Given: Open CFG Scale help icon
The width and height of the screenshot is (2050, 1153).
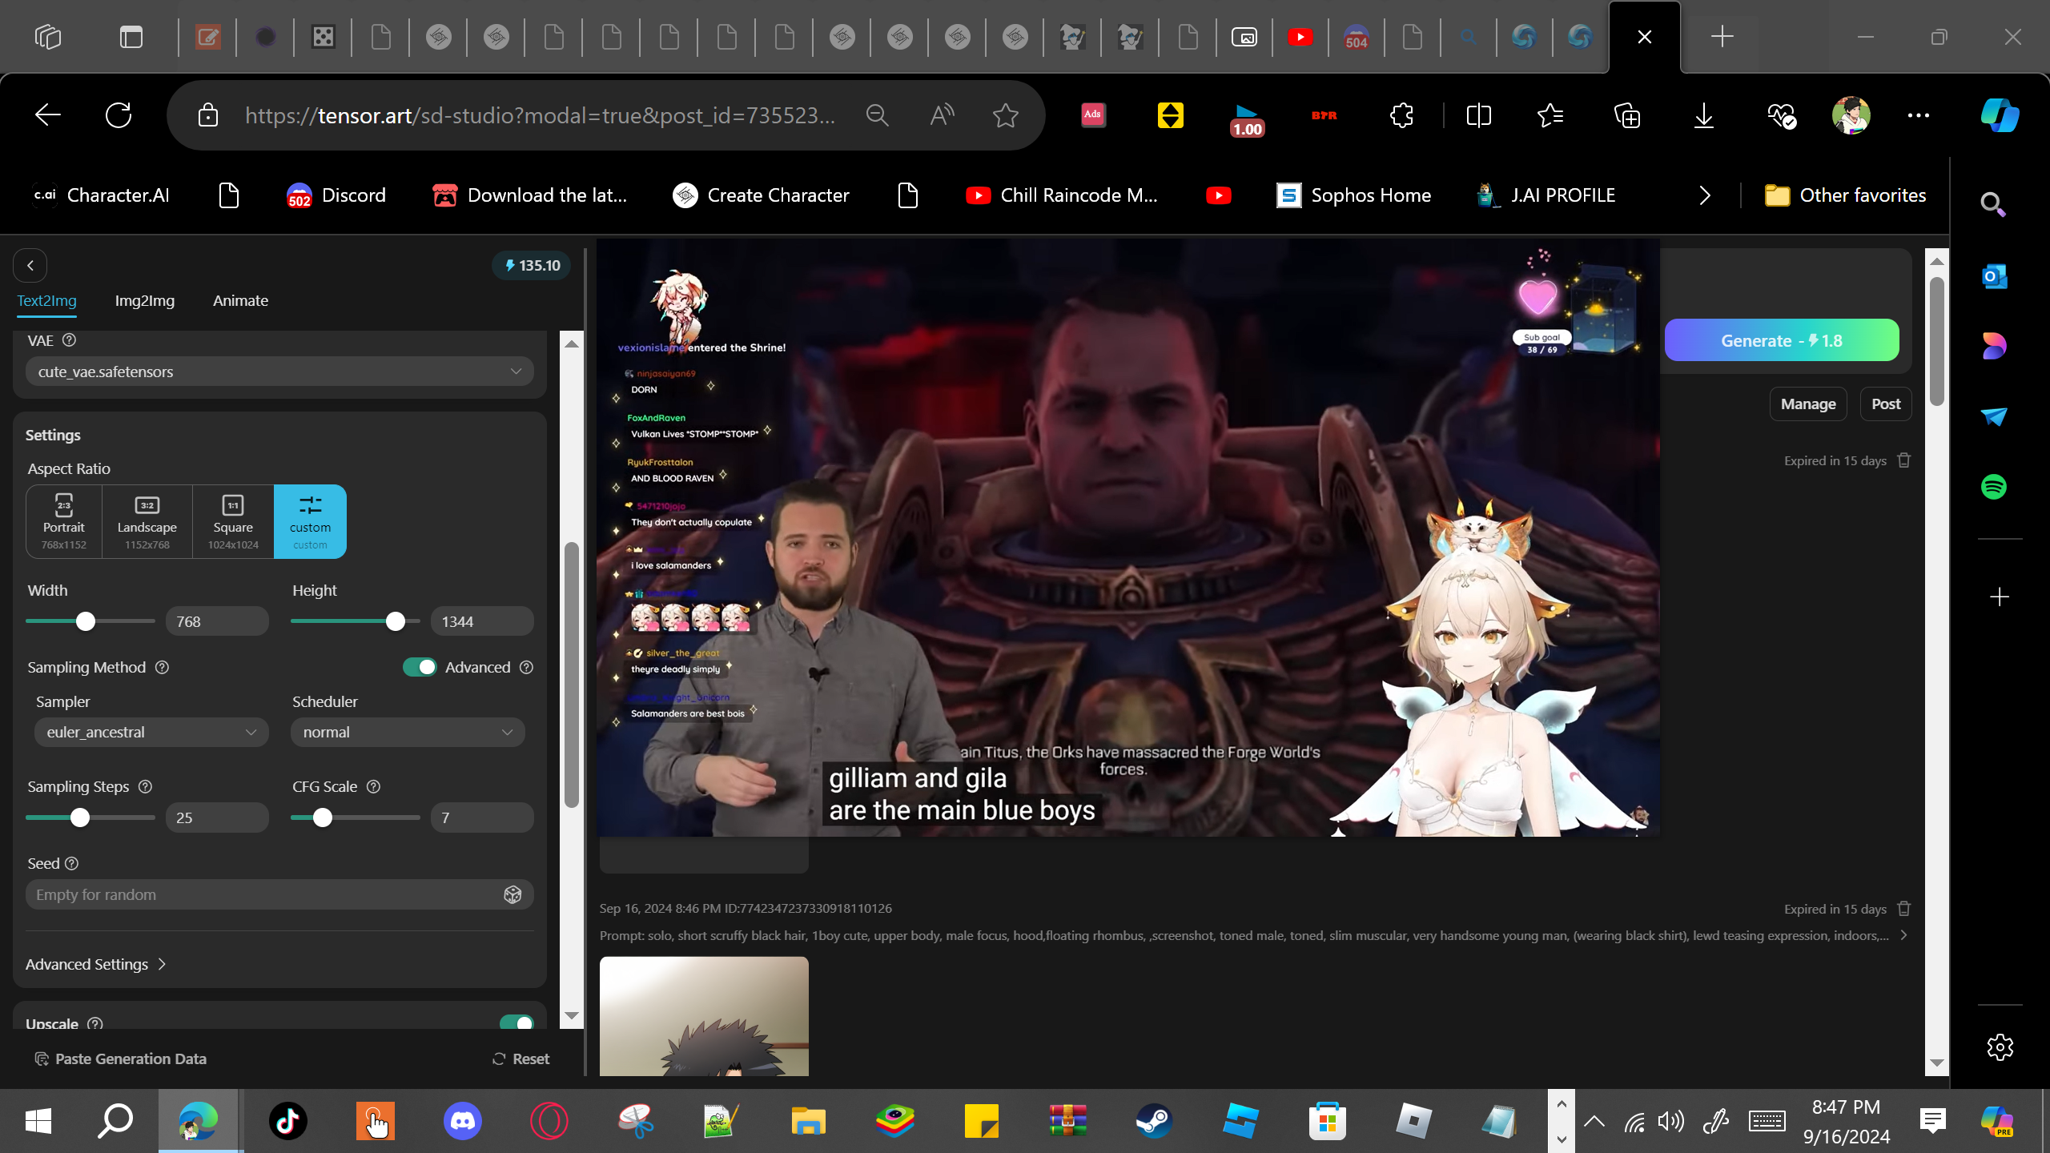Looking at the screenshot, I should click(373, 786).
